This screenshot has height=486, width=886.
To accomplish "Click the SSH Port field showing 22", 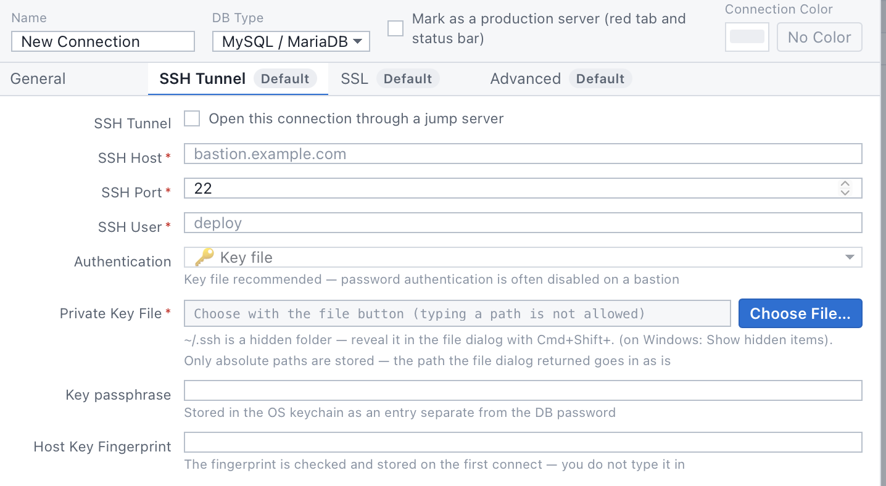I will (x=523, y=188).
